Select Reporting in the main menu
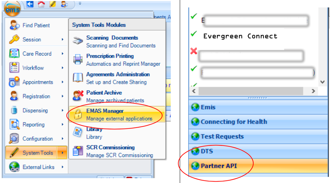Image resolution: width=330 pixels, height=183 pixels. click(36, 124)
